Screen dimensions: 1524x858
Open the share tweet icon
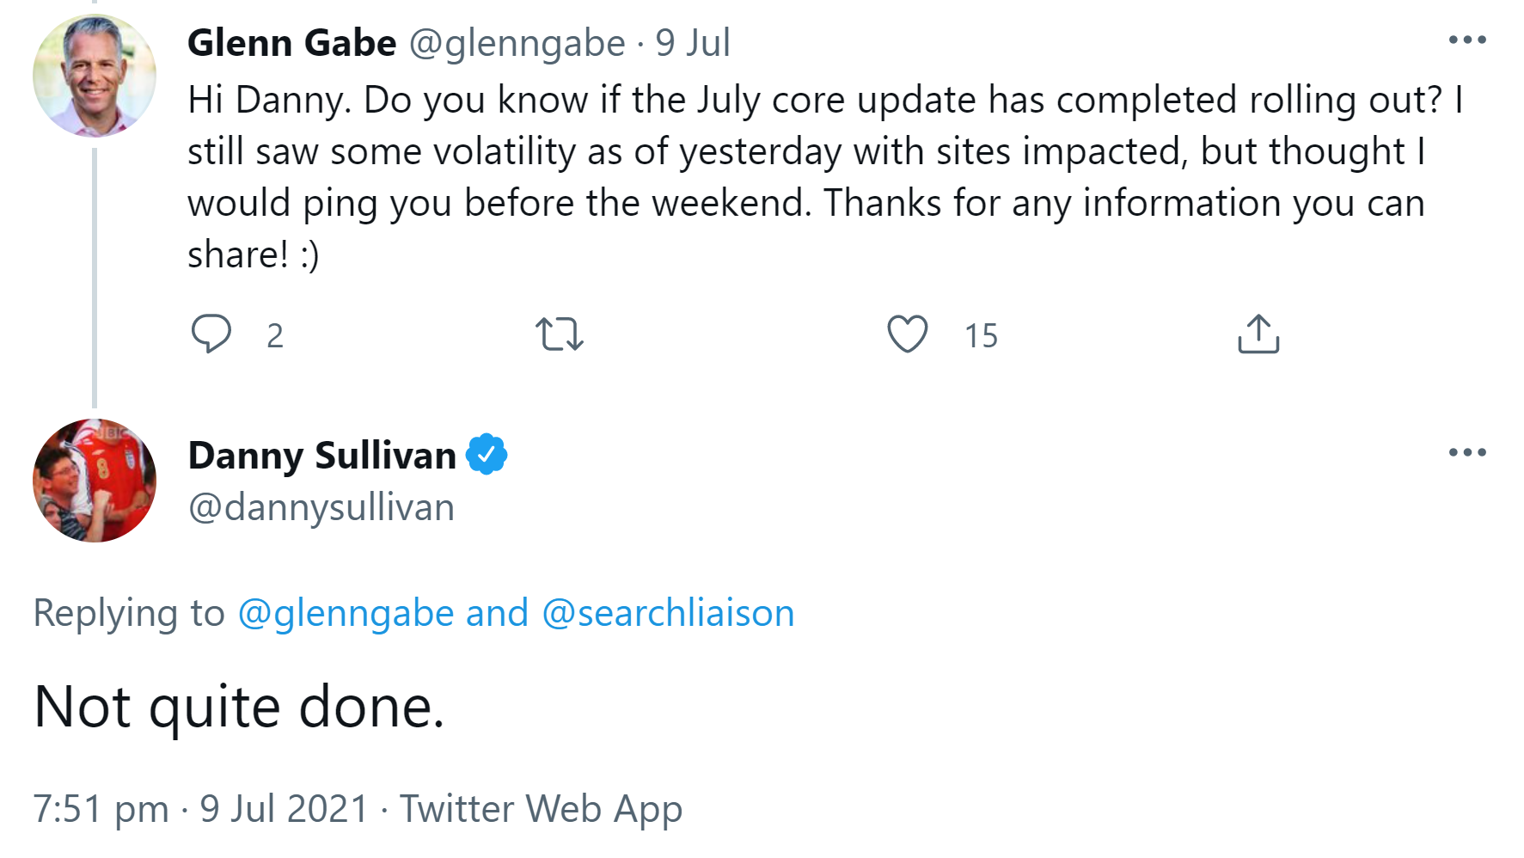tap(1258, 335)
